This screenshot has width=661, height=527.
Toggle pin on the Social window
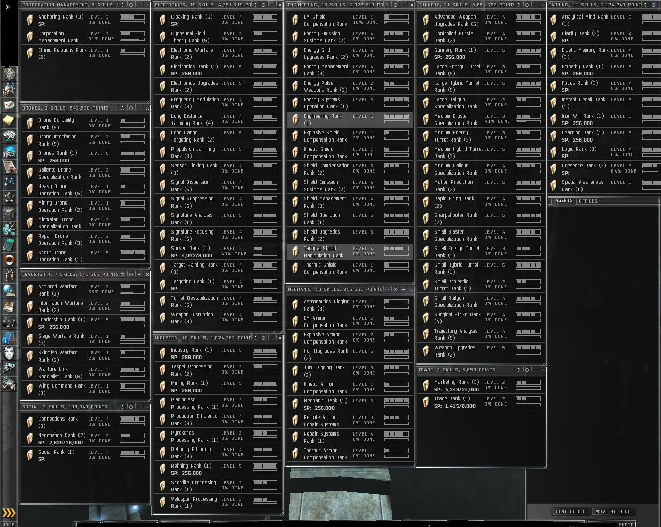(x=131, y=407)
